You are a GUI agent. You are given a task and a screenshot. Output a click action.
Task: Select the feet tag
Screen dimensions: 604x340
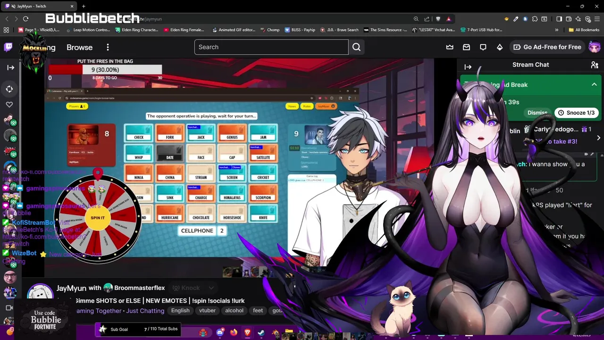(258, 311)
